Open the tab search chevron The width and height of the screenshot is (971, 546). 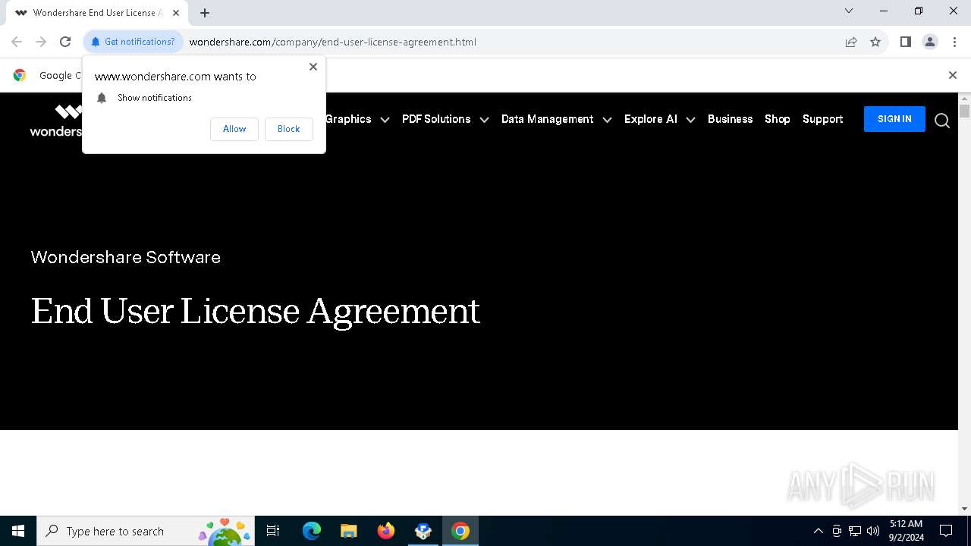849,11
